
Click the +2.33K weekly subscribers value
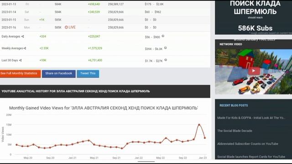click(44, 48)
